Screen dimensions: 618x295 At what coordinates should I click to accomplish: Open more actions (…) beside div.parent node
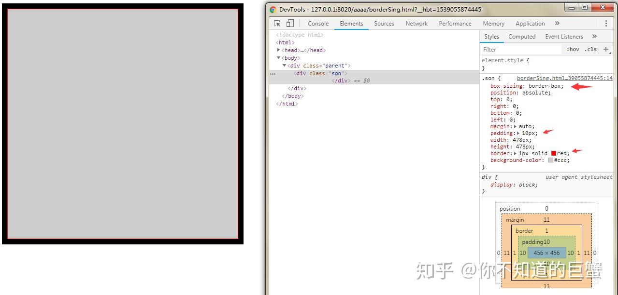click(x=273, y=73)
